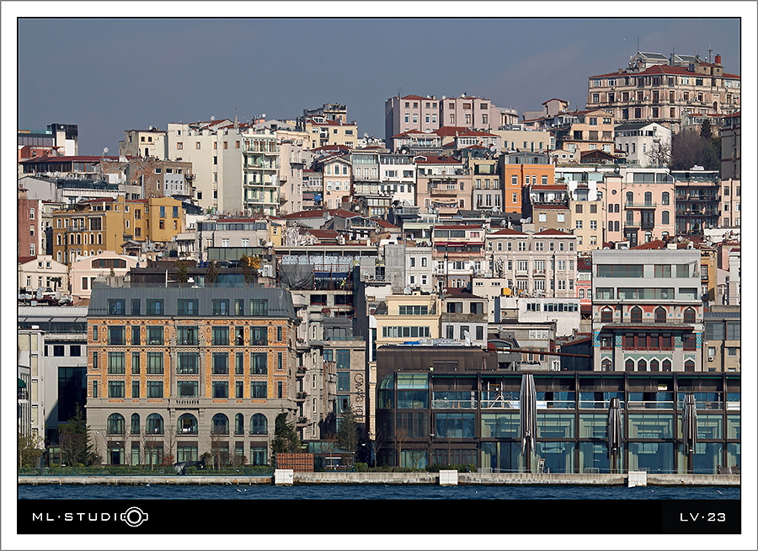Click the ML·STUDIO caption text

(90, 516)
